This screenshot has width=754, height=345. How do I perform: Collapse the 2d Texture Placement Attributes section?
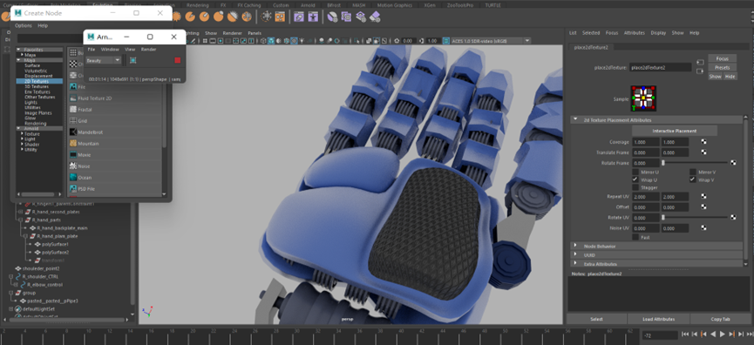click(575, 119)
